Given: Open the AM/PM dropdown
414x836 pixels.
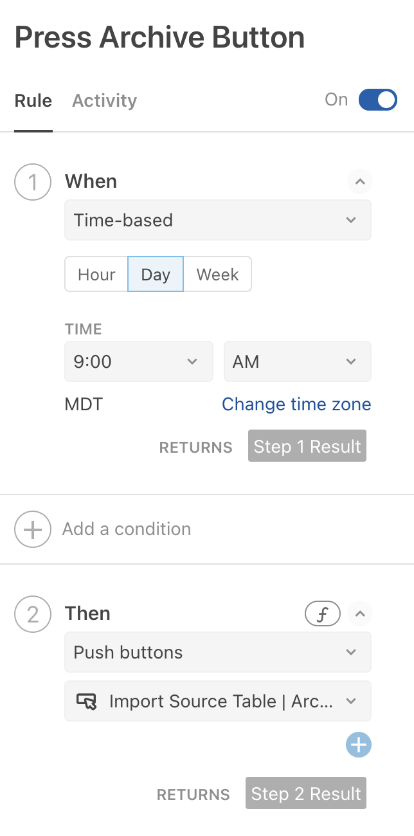Looking at the screenshot, I should coord(297,361).
